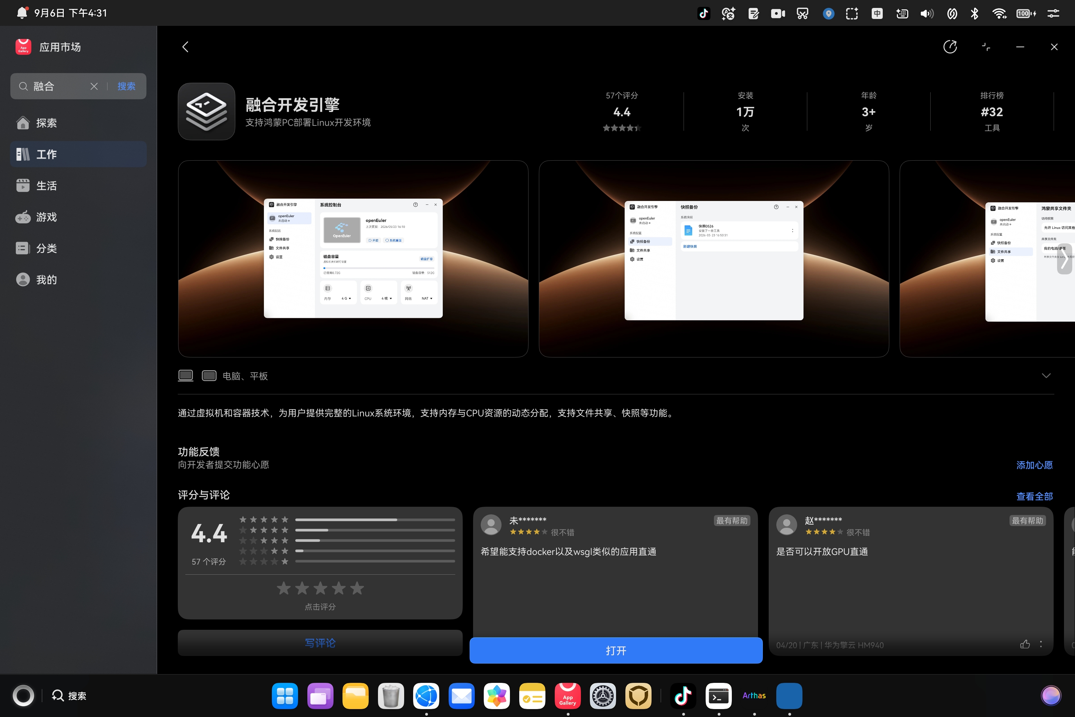Screen dimensions: 1075x717
Task: Open App Gallery icon in the dock
Action: [568, 696]
